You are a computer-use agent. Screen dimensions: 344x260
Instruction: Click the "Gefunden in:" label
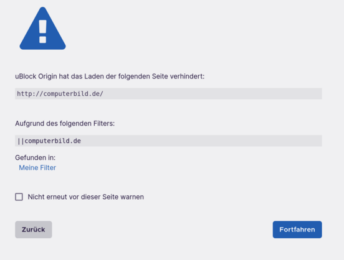tap(35, 157)
